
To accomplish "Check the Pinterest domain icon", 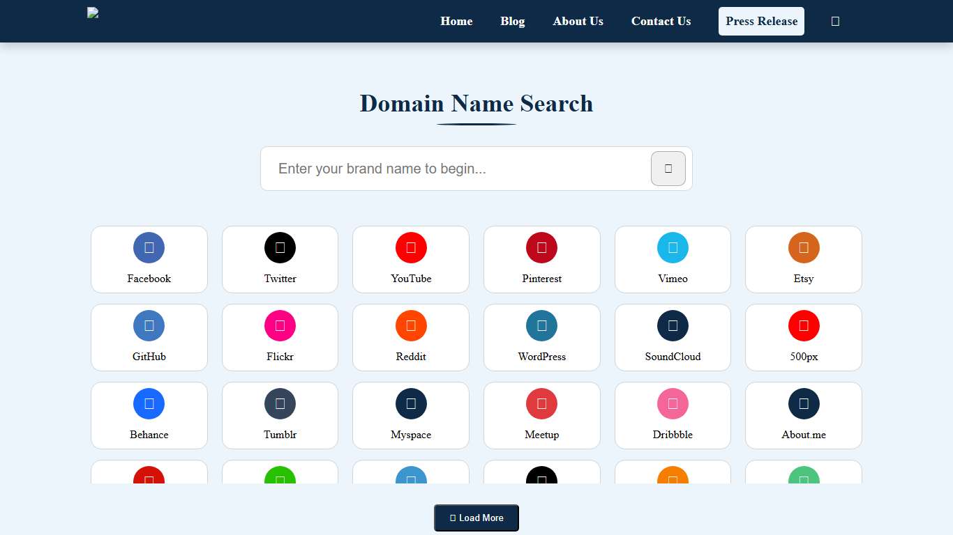I will point(542,247).
